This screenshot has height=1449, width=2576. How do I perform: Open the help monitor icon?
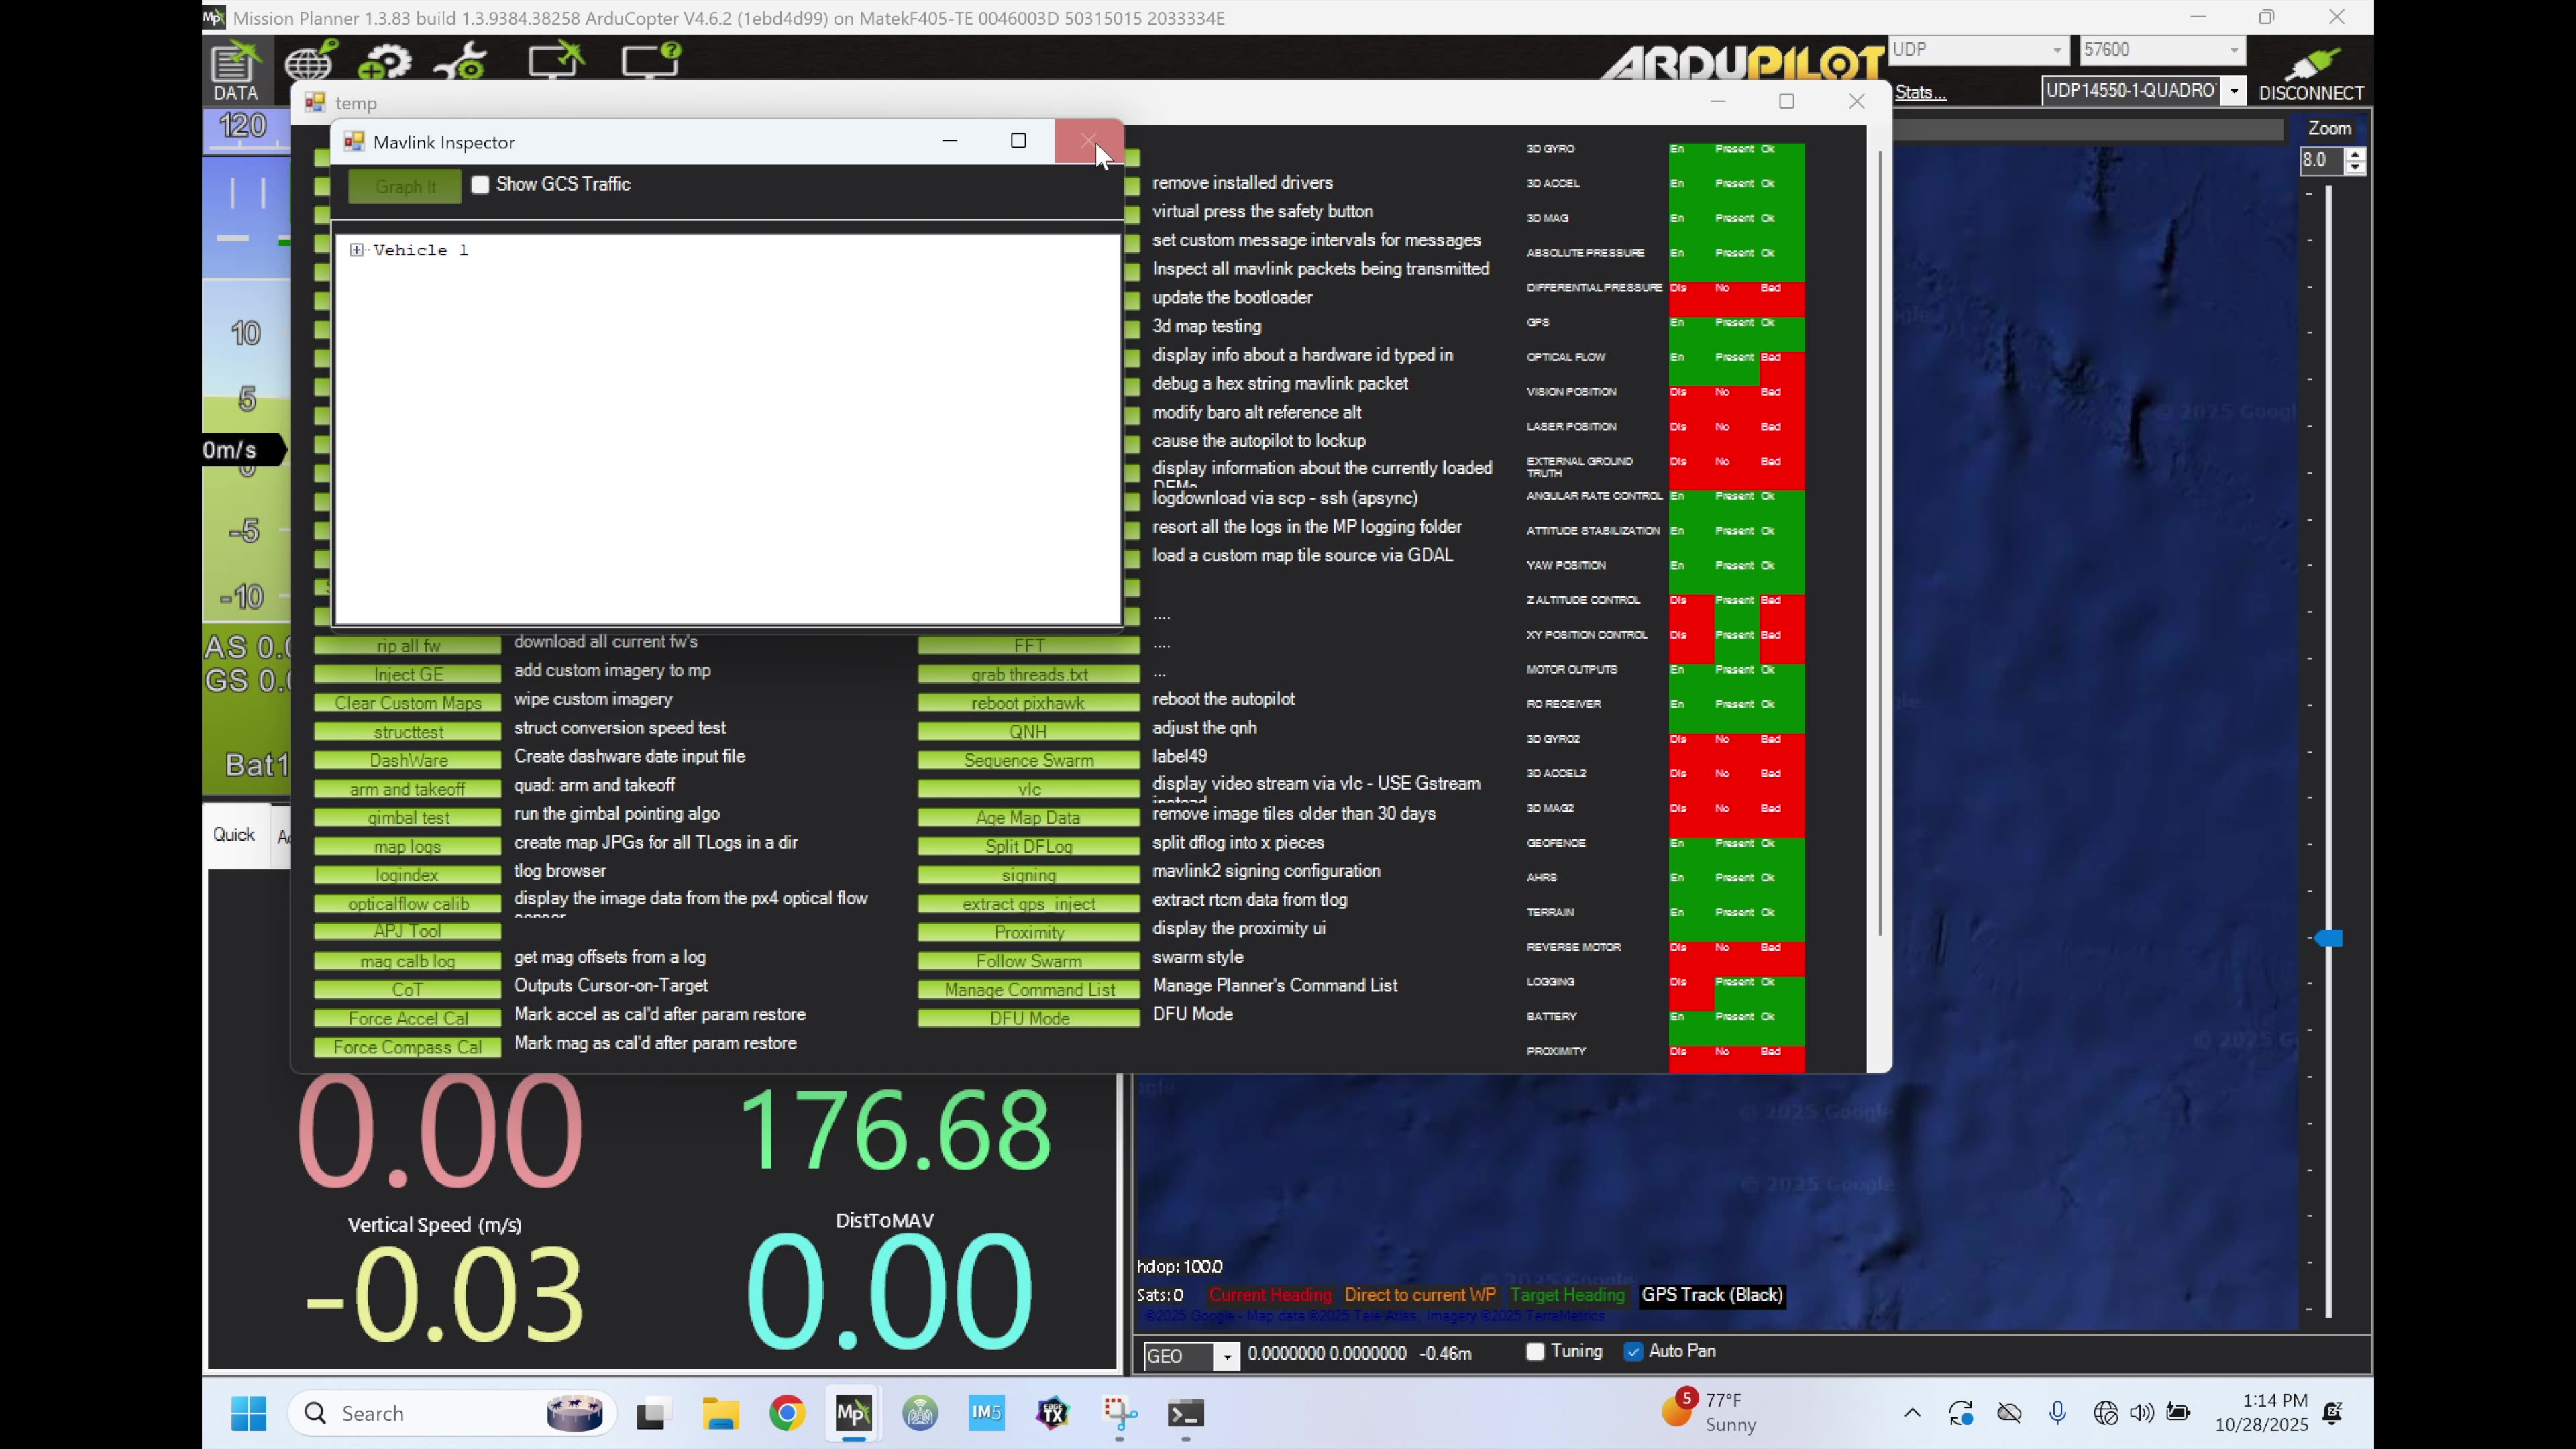pyautogui.click(x=651, y=59)
